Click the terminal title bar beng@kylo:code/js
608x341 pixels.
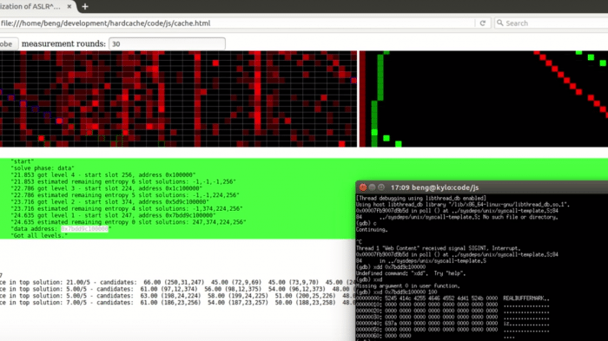(x=481, y=187)
